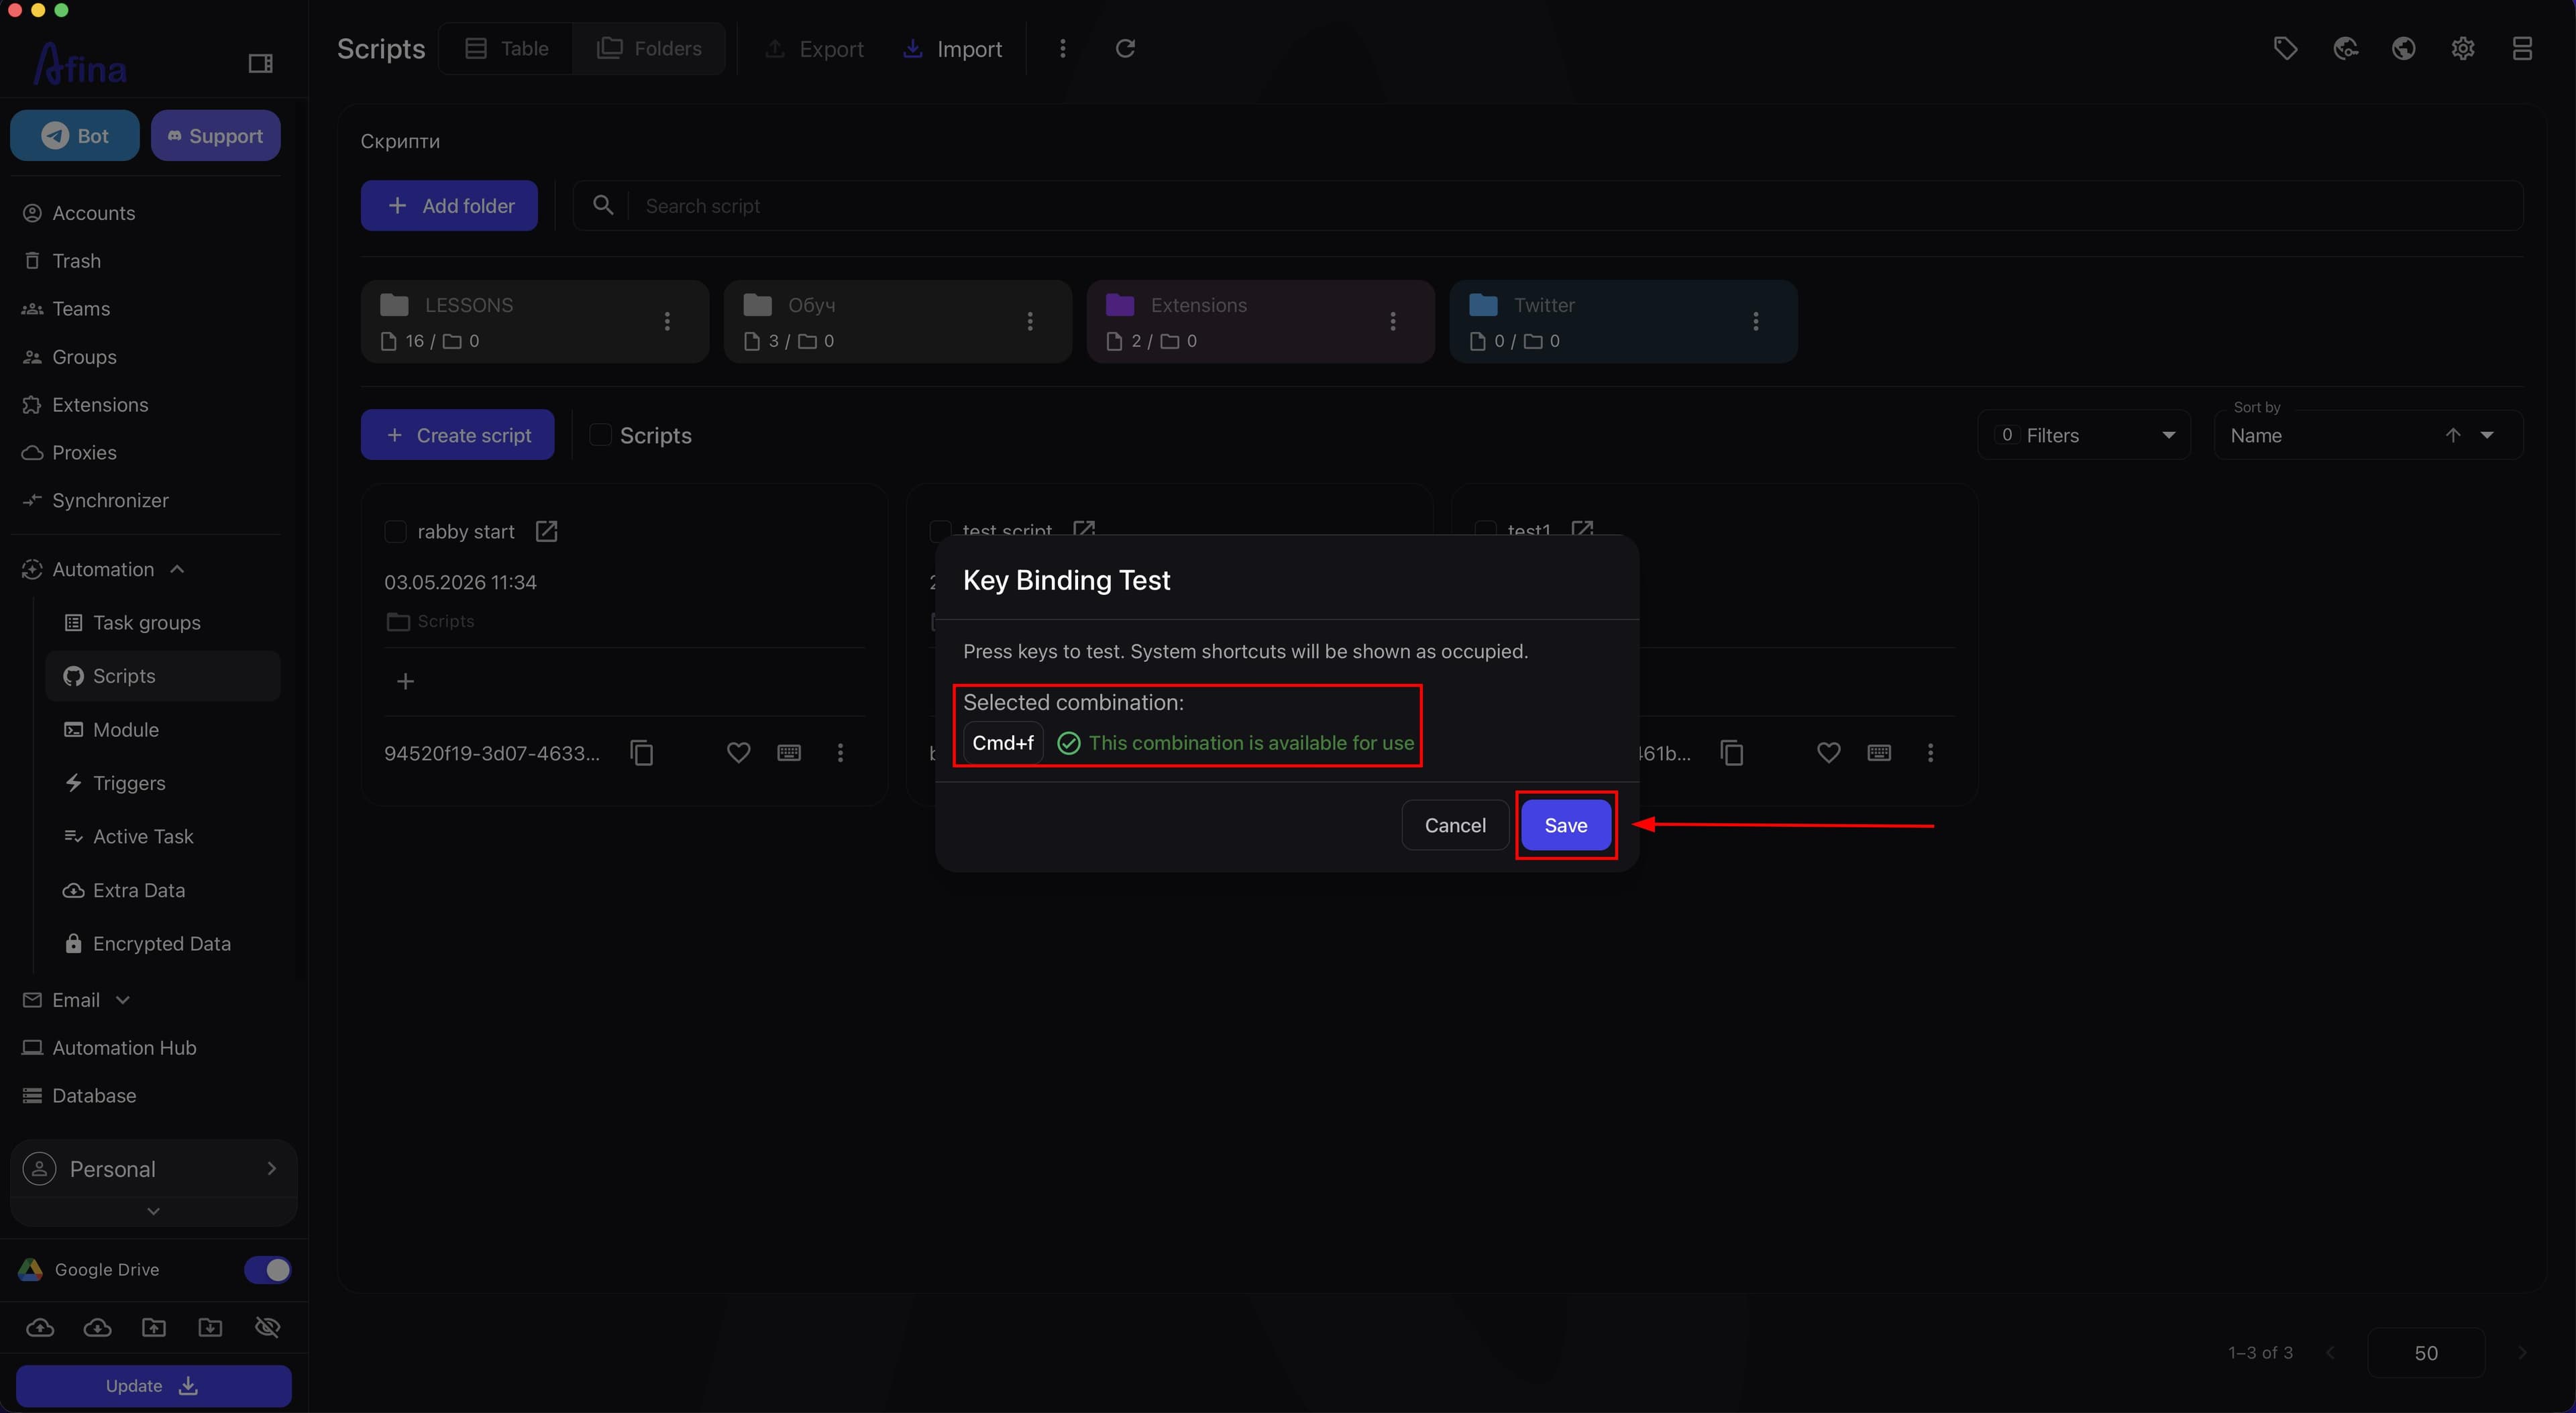Open Обуч folder options menu
Image resolution: width=2576 pixels, height=1413 pixels.
tap(1030, 321)
